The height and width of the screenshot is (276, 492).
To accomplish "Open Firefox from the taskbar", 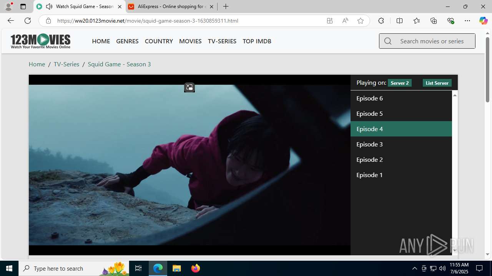I will click(x=195, y=268).
